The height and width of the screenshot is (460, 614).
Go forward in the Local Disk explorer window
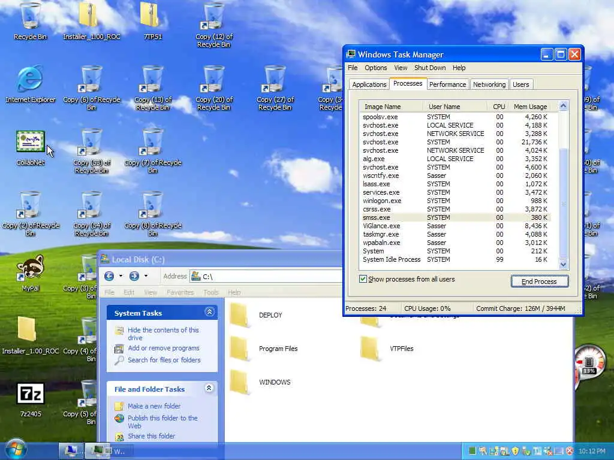(134, 276)
